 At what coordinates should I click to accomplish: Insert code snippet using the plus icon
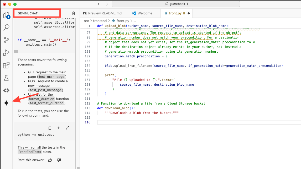(59, 128)
